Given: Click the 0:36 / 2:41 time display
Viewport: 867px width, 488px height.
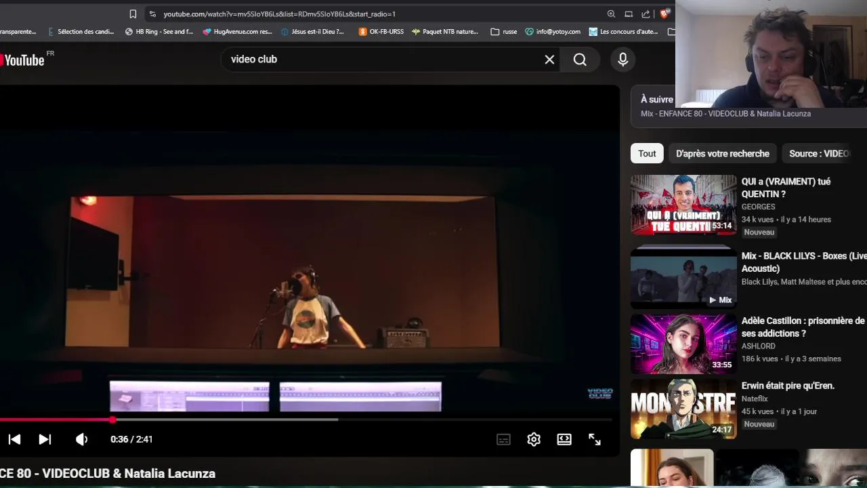Looking at the screenshot, I should coord(131,439).
